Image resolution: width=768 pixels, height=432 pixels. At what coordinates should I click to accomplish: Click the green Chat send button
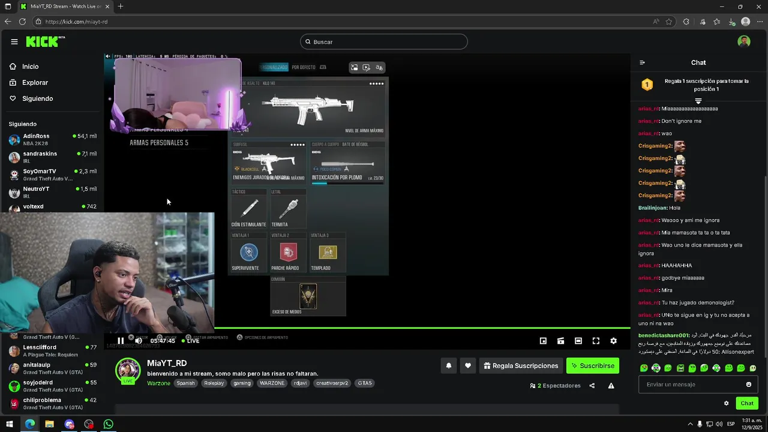[747, 403]
